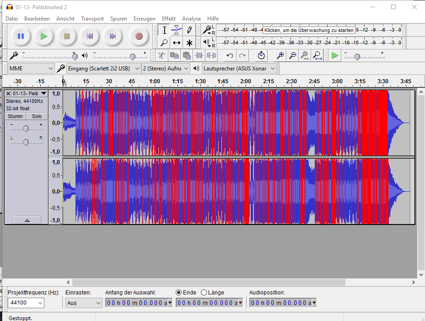Screen dimensions: 425x321
Task: Select the Multi-tool asterisk icon
Action: tap(189, 43)
